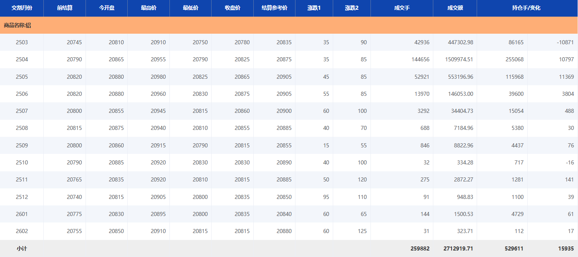The height and width of the screenshot is (257, 578).
Task: Click the 小计 subtotal row label
Action: point(22,248)
